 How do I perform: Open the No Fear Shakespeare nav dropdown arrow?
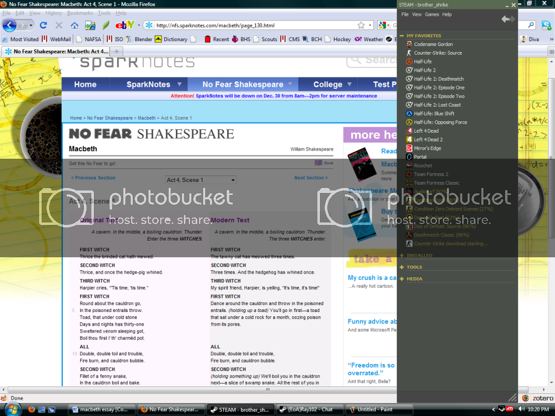(x=291, y=84)
